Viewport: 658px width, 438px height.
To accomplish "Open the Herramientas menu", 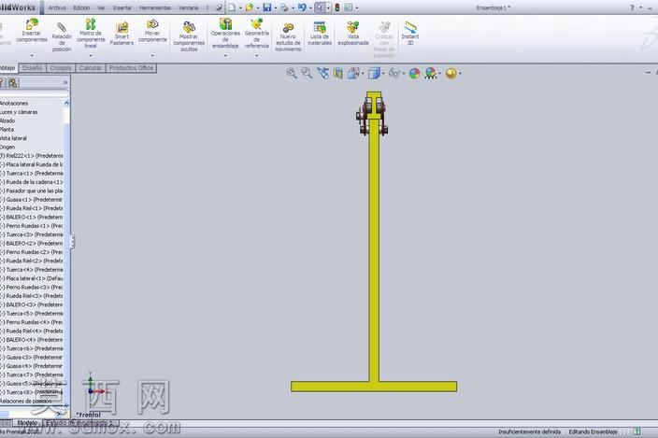I will pyautogui.click(x=155, y=8).
